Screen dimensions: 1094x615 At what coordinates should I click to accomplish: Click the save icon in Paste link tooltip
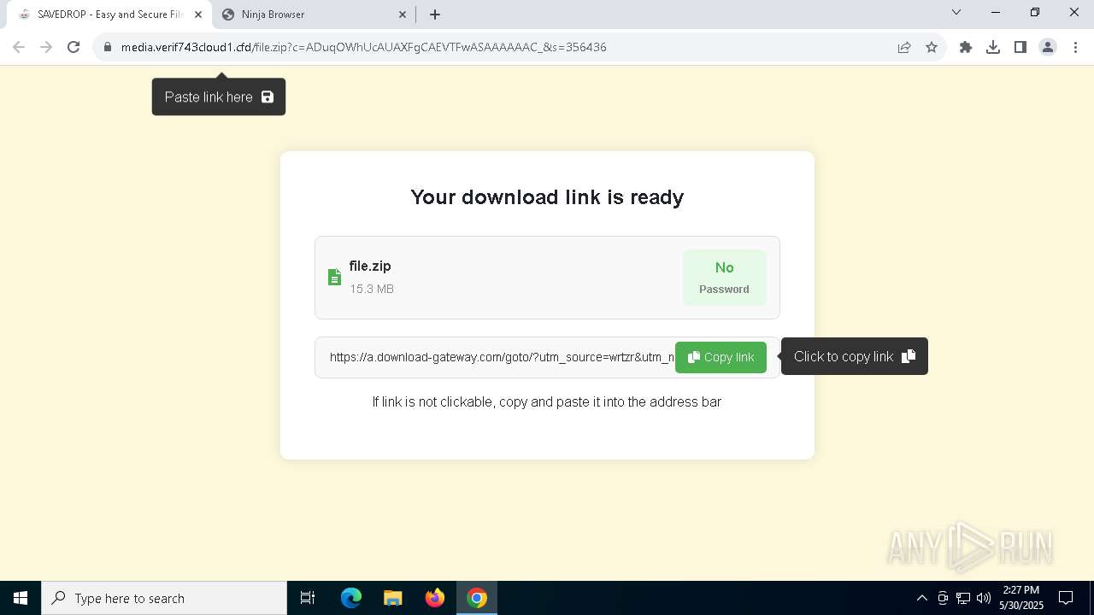(x=268, y=97)
